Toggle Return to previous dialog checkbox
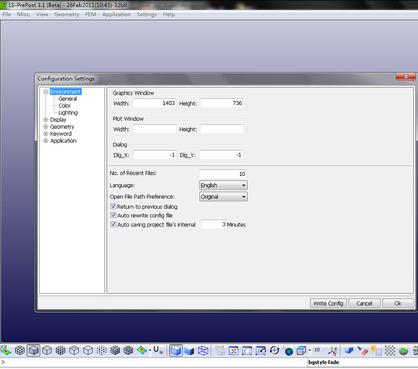 click(113, 207)
